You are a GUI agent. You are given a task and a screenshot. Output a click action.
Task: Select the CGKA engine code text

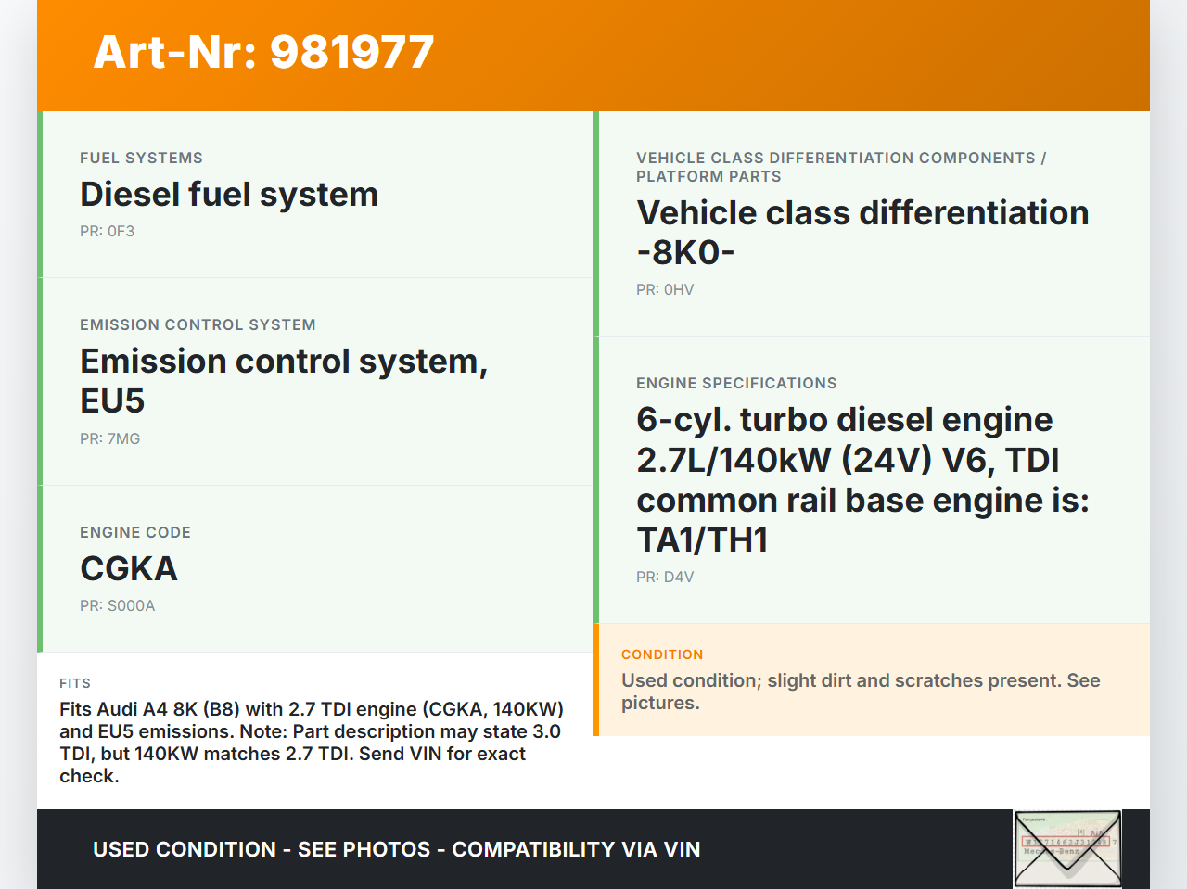(129, 569)
